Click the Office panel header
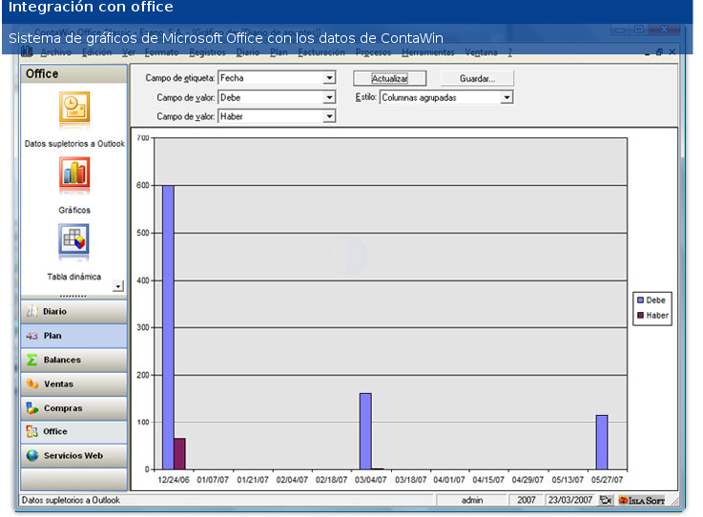703x517 pixels. (x=74, y=74)
